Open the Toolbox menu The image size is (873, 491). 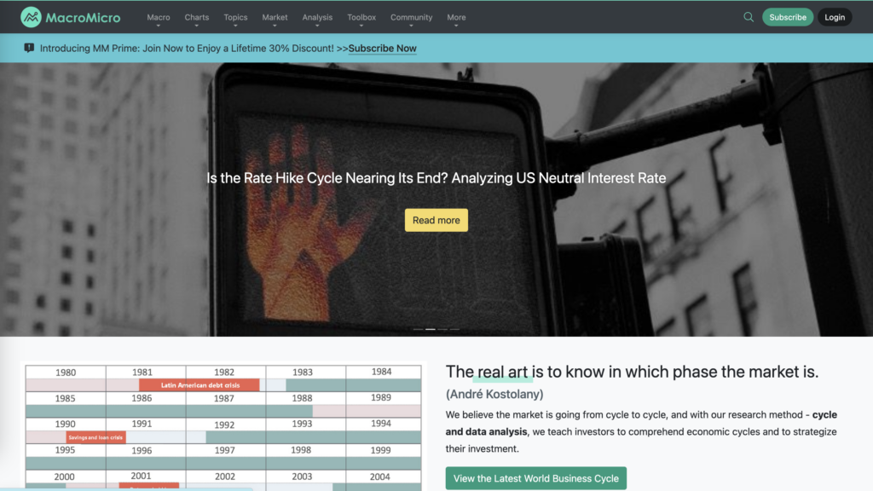click(x=361, y=16)
